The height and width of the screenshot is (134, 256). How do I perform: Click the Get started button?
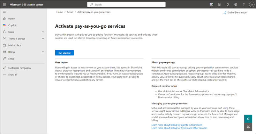[64, 53]
